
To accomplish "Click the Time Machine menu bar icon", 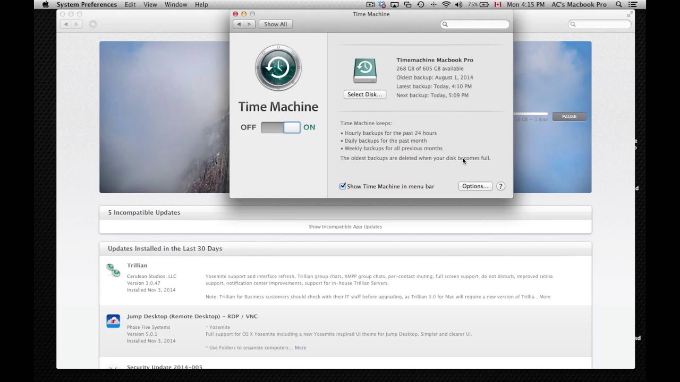I will click(421, 4).
